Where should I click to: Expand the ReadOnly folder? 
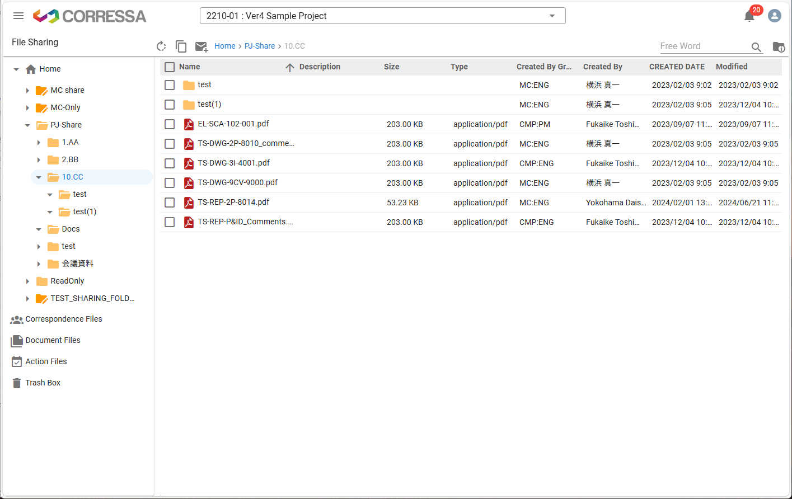coord(28,281)
